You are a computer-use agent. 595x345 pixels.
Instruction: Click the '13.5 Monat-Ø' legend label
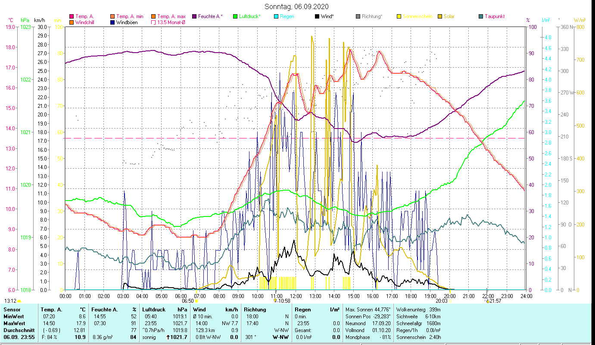[x=171, y=22]
